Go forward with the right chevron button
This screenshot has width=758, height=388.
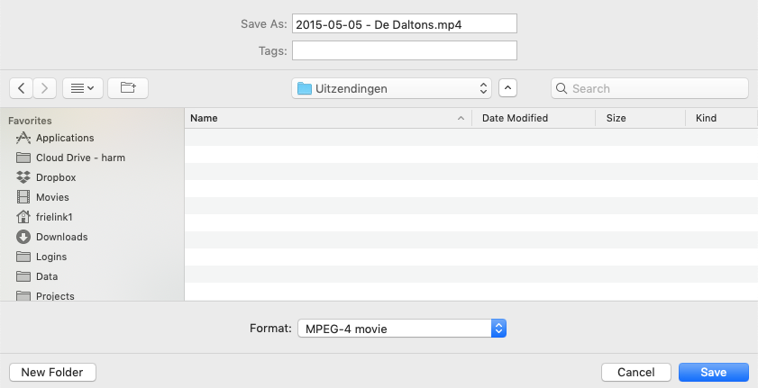(x=44, y=88)
